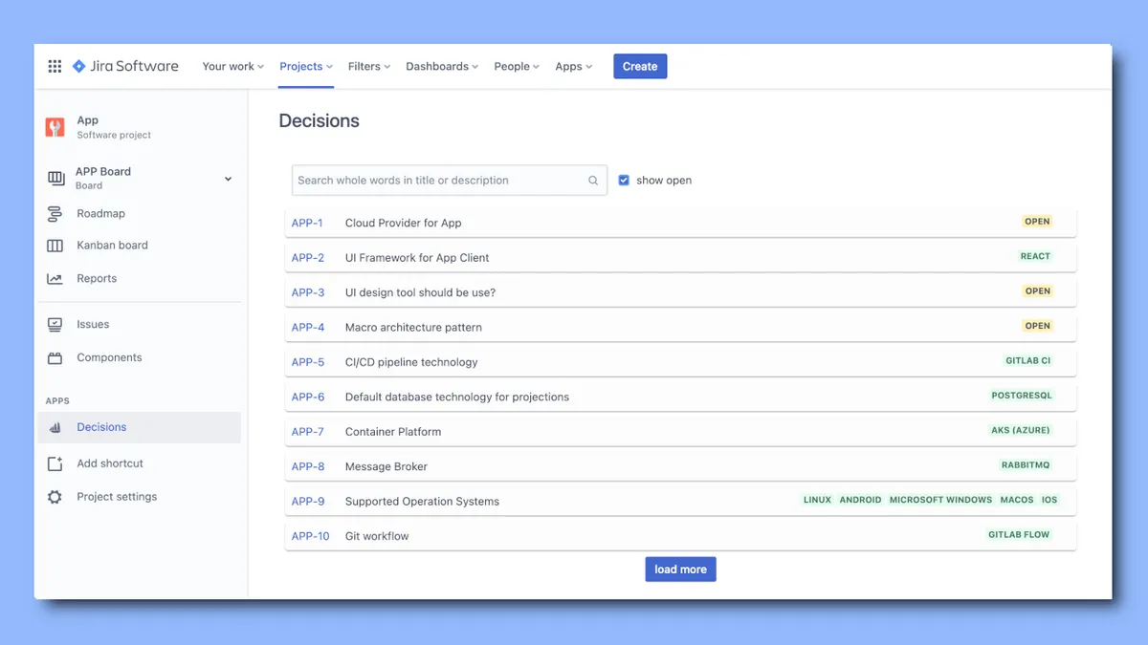Click the 'UI Framework for App Client' title
Screen dimensions: 1148x645
pos(417,258)
